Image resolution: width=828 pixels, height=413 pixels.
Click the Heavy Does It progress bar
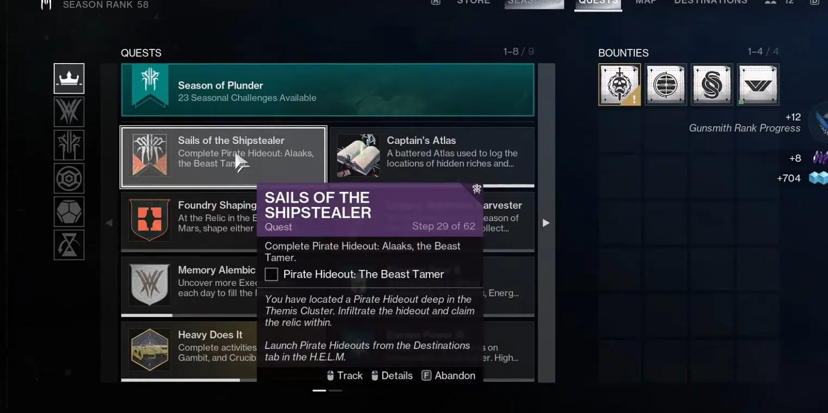point(181,380)
